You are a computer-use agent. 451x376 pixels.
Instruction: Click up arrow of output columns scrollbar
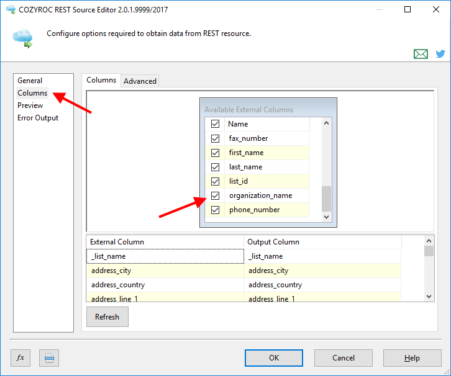click(429, 241)
